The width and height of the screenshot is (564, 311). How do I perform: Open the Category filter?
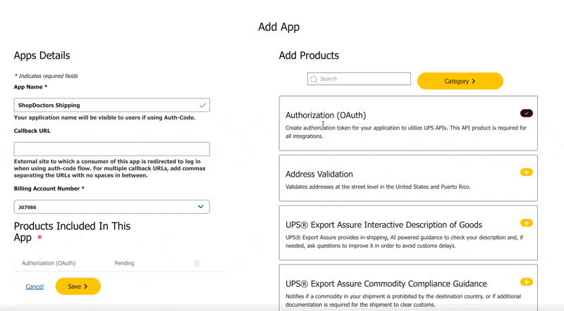point(460,81)
